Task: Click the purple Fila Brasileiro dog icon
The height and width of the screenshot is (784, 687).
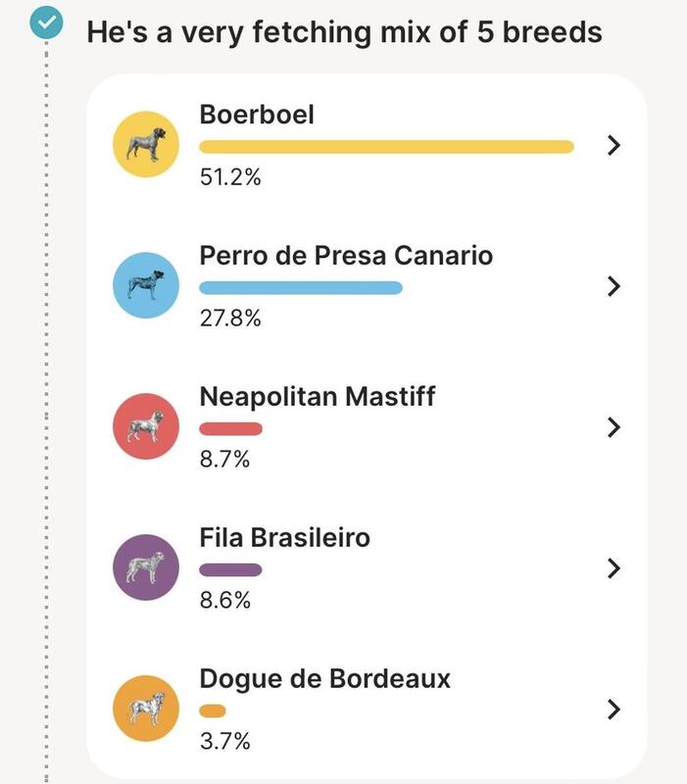Action: click(x=145, y=567)
